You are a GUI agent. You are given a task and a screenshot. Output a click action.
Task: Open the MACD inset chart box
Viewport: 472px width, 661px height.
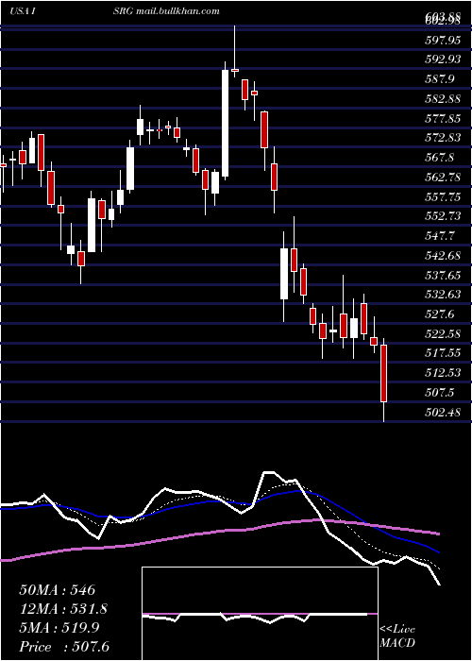pyautogui.click(x=260, y=614)
